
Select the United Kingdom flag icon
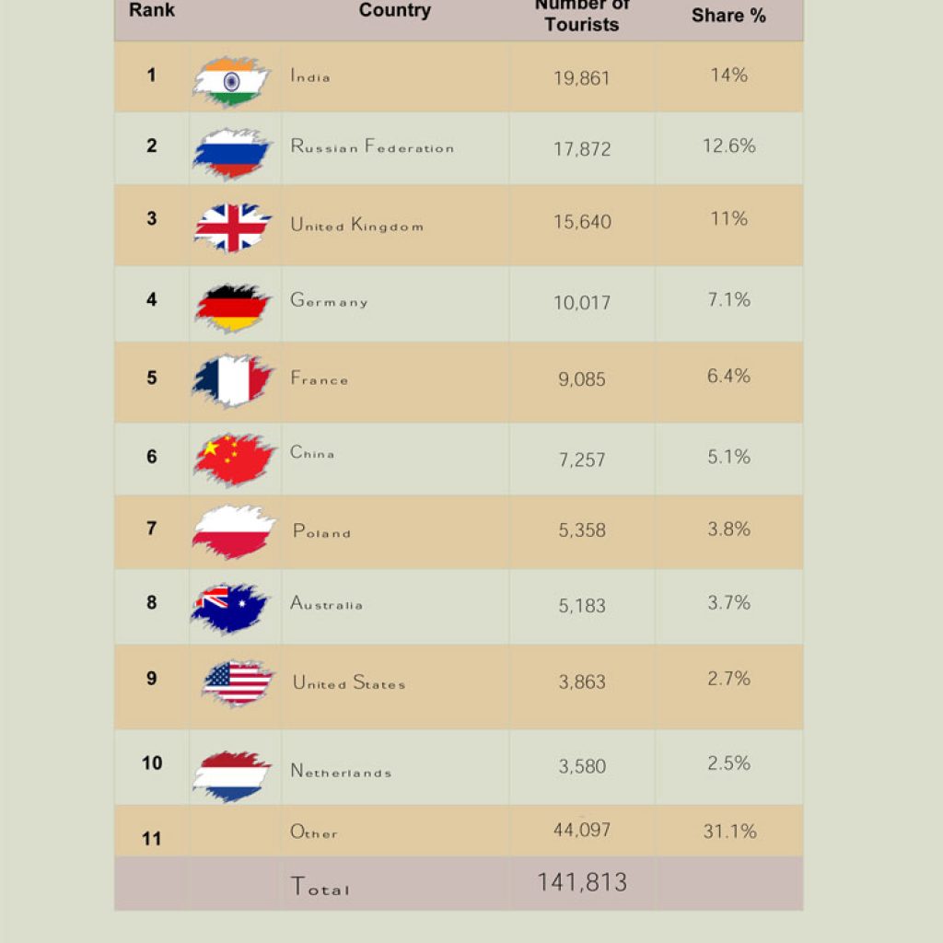point(233,227)
